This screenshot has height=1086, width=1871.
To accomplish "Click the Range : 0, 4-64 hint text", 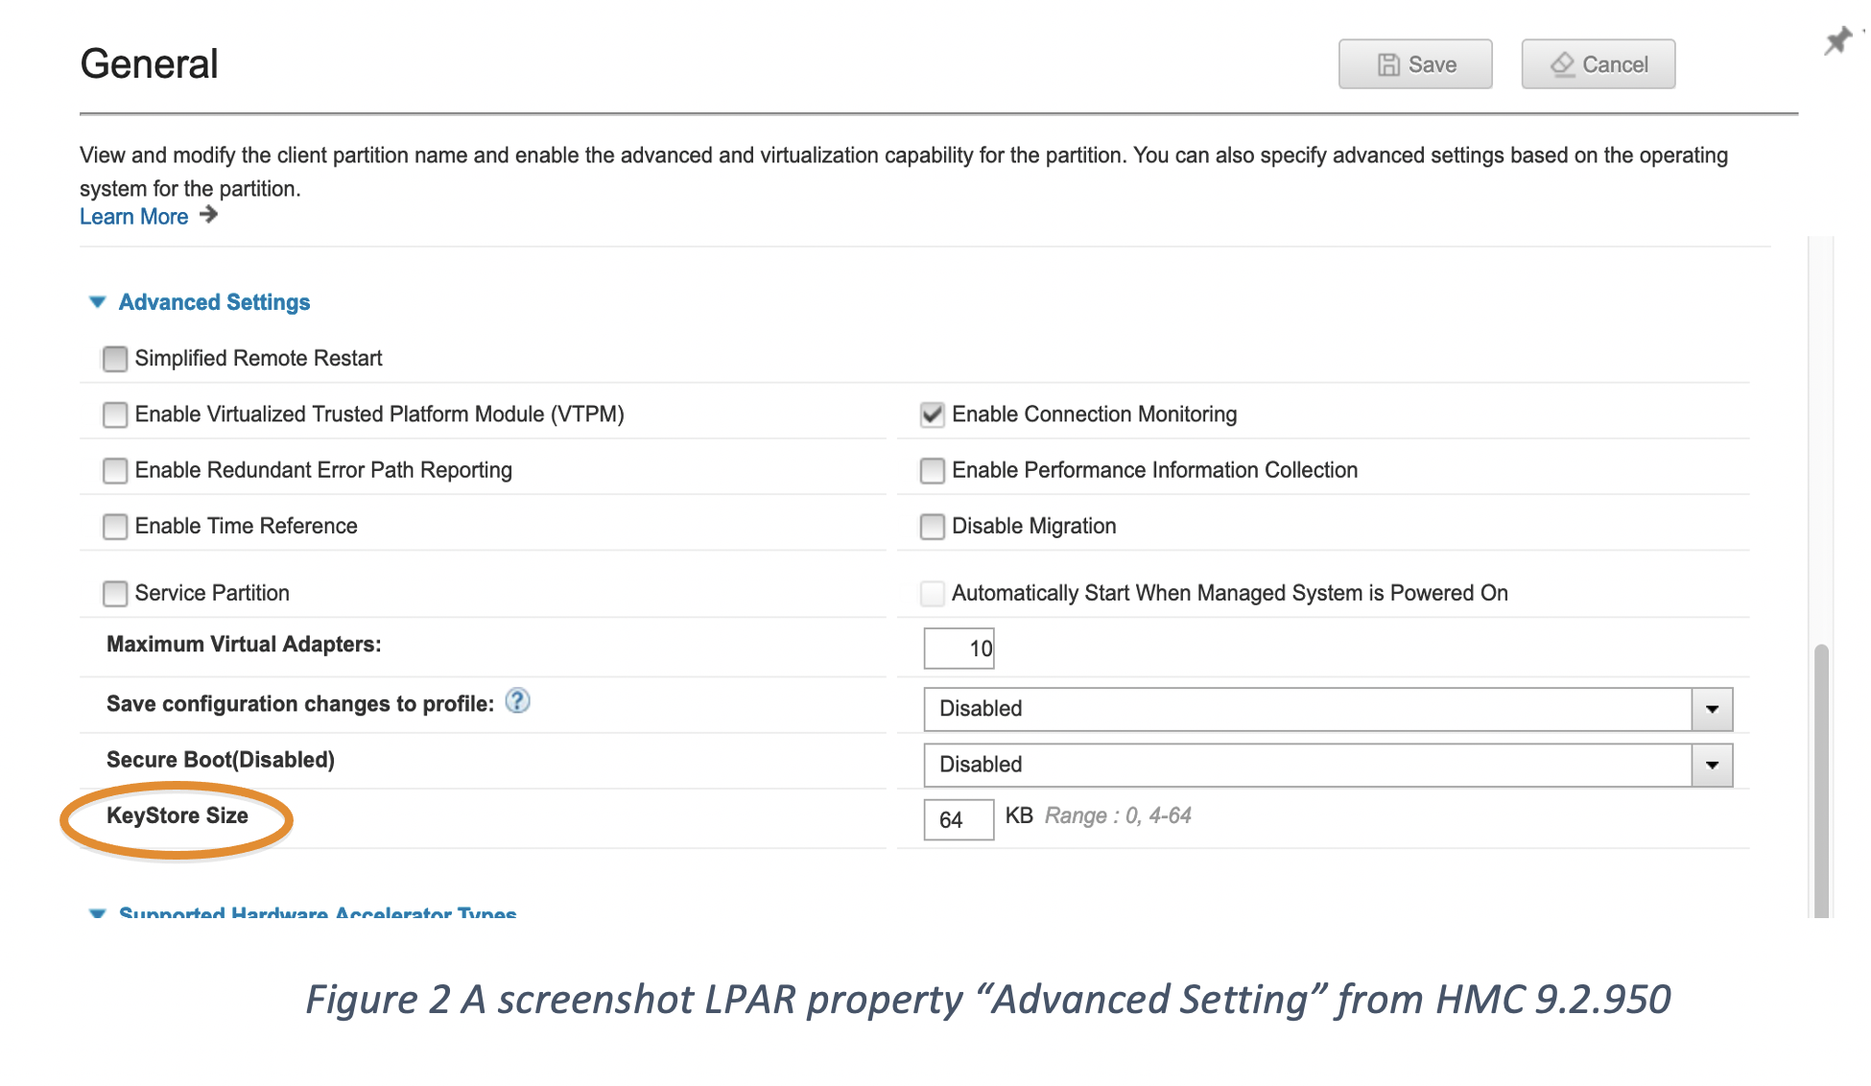I will 1118,815.
